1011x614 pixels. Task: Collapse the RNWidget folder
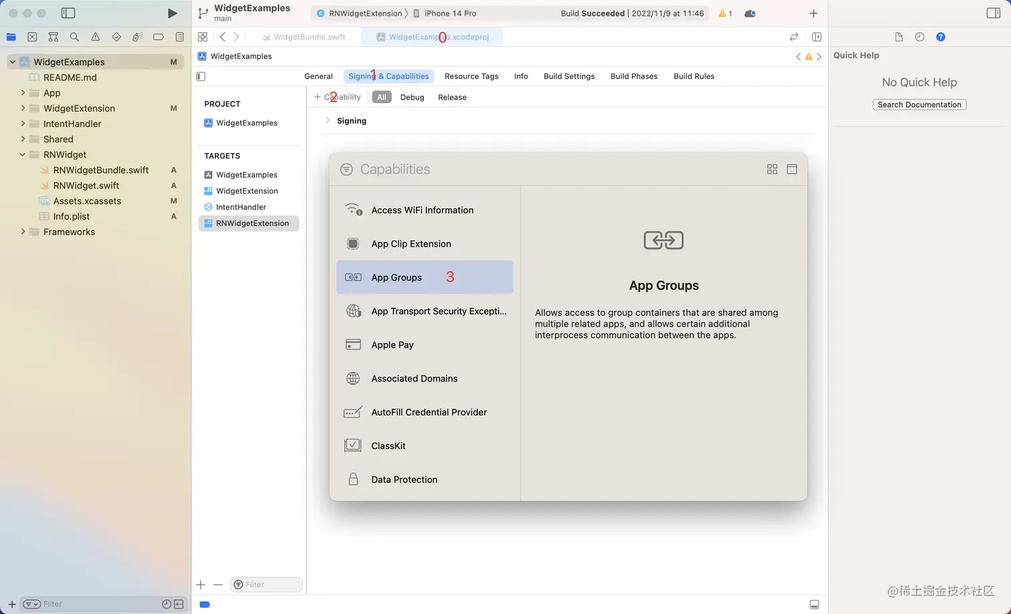[x=23, y=154]
